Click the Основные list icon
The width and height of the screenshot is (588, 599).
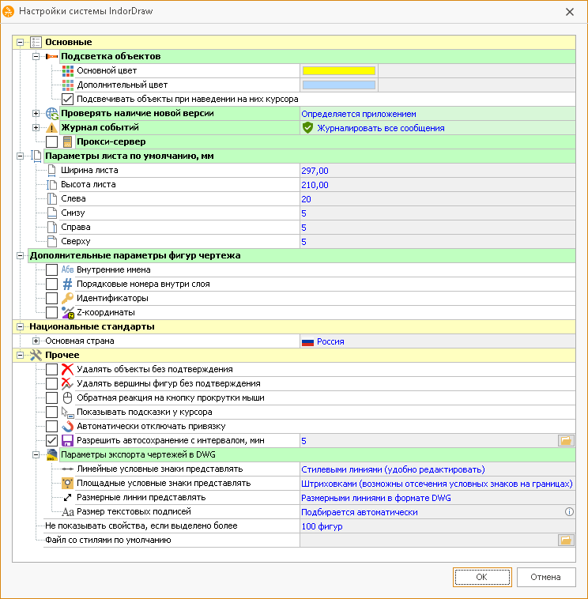click(x=36, y=42)
